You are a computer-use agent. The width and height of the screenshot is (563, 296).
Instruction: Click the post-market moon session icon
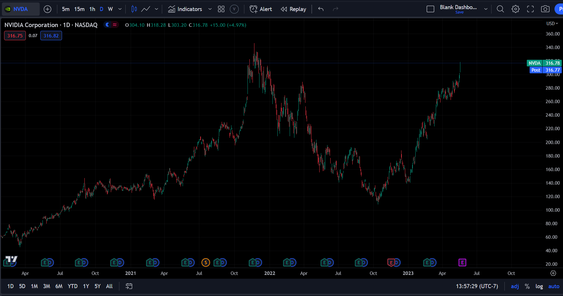click(x=108, y=25)
